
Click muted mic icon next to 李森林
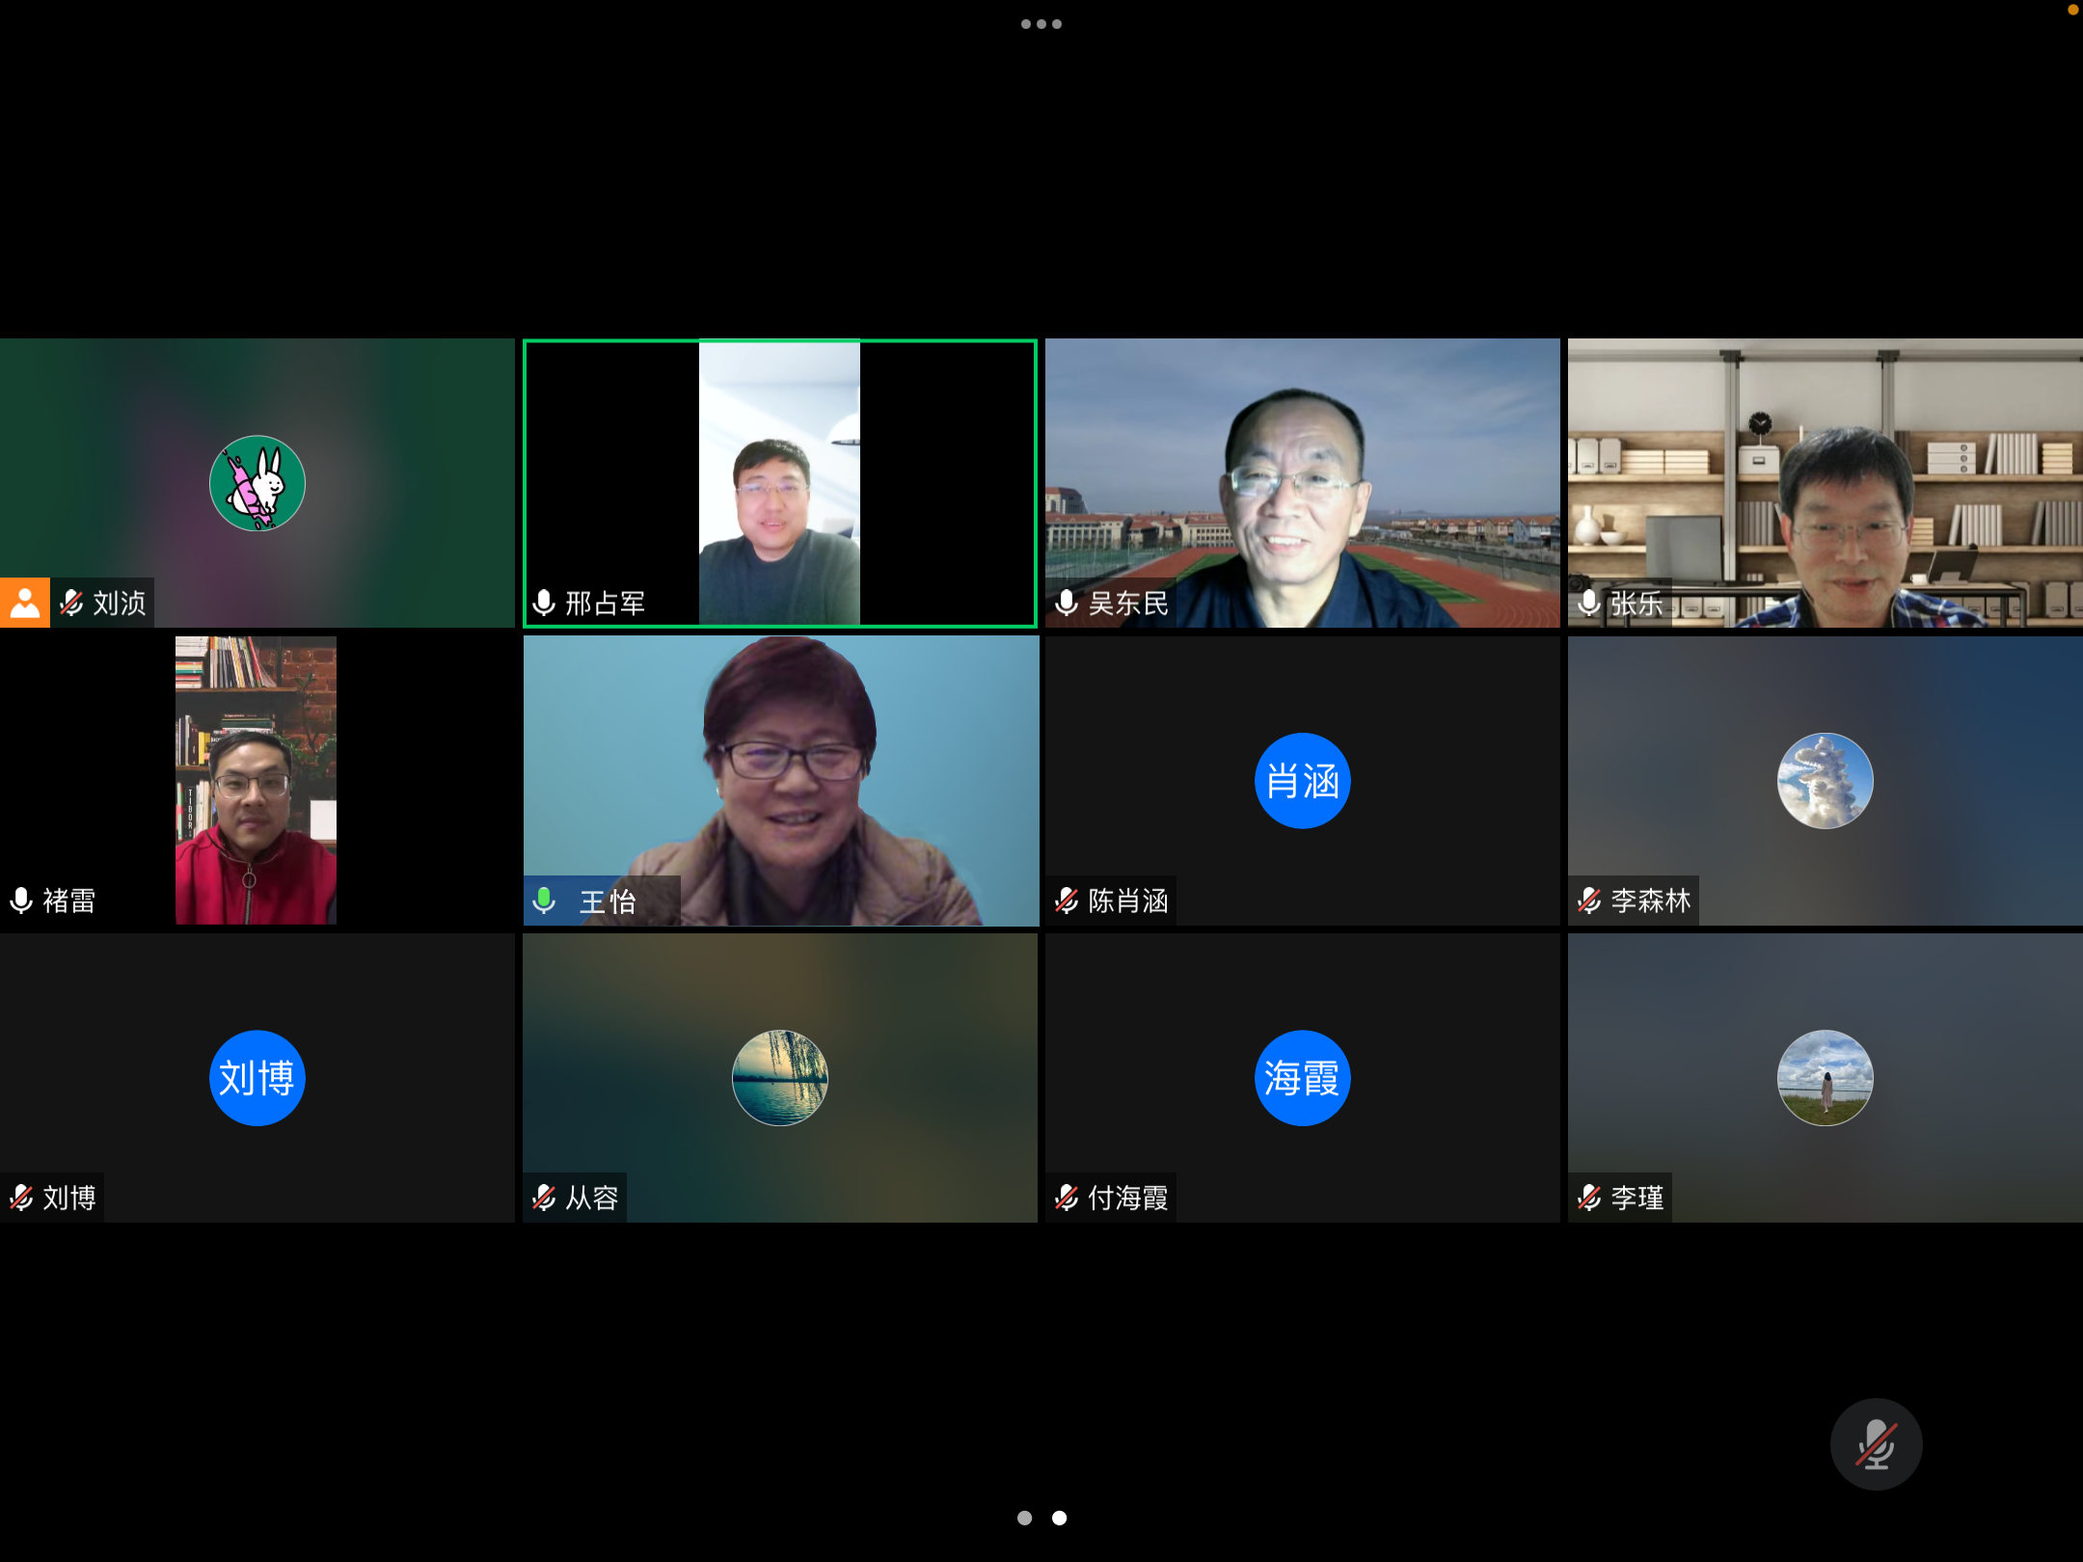tap(1589, 900)
